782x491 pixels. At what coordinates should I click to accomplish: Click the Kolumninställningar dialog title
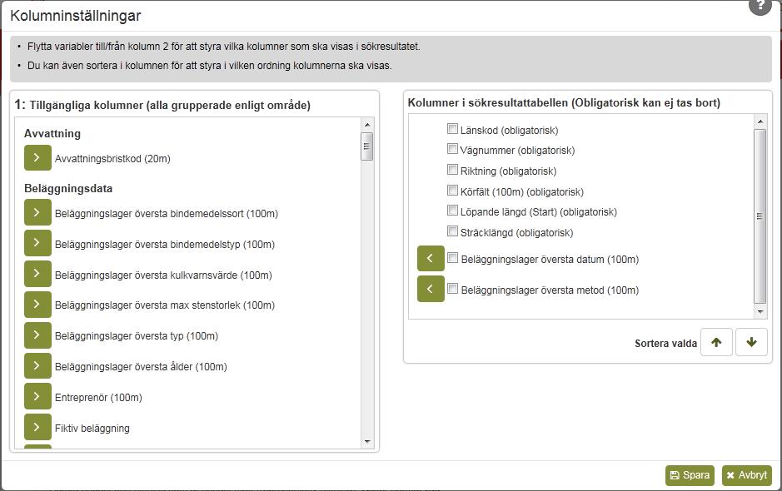pyautogui.click(x=75, y=16)
